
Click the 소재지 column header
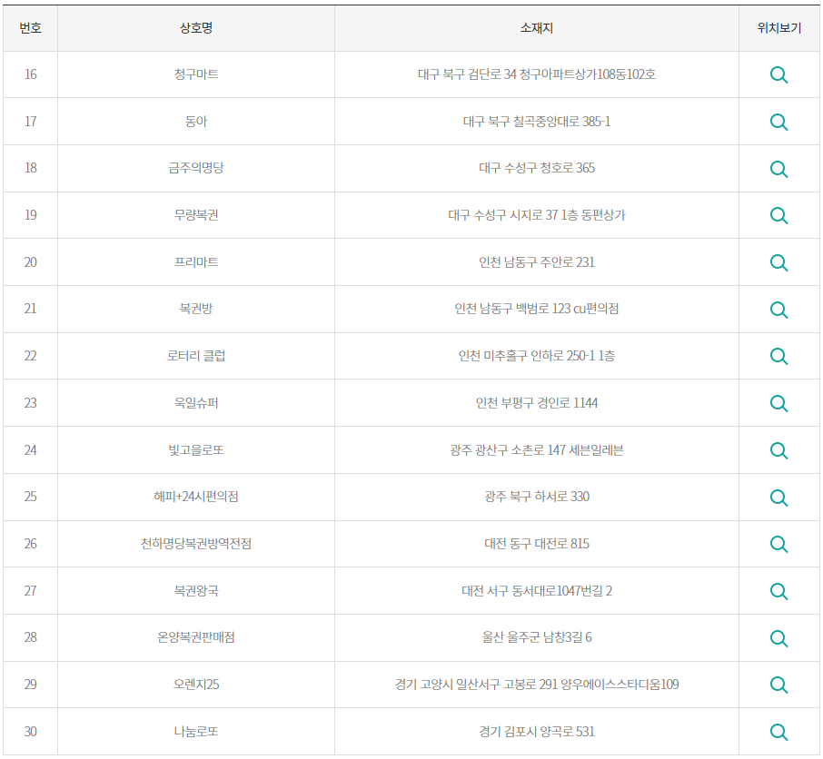537,28
